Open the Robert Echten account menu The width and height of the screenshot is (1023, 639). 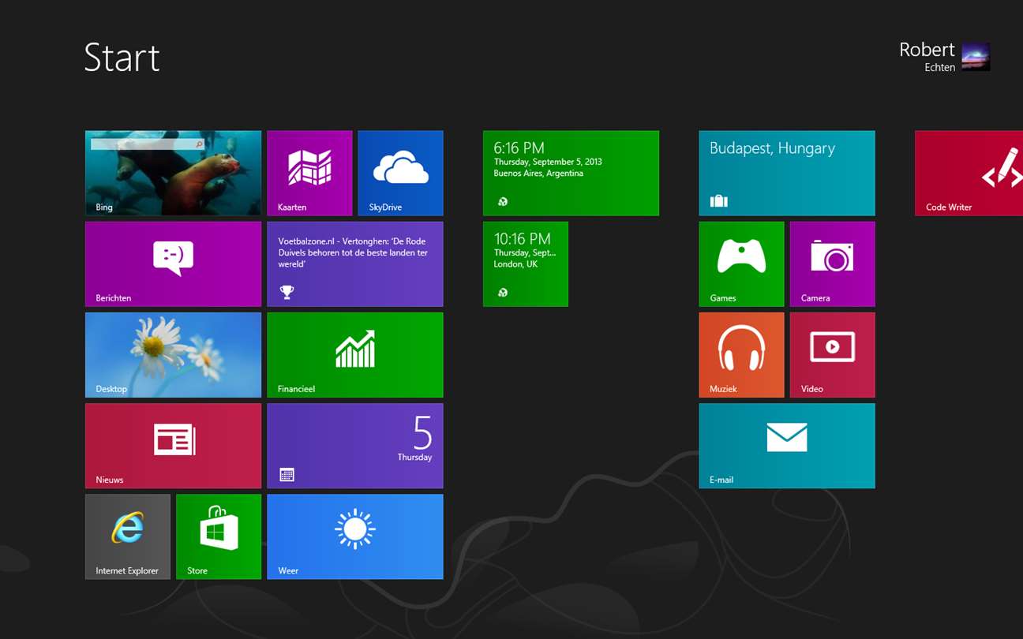click(x=944, y=57)
